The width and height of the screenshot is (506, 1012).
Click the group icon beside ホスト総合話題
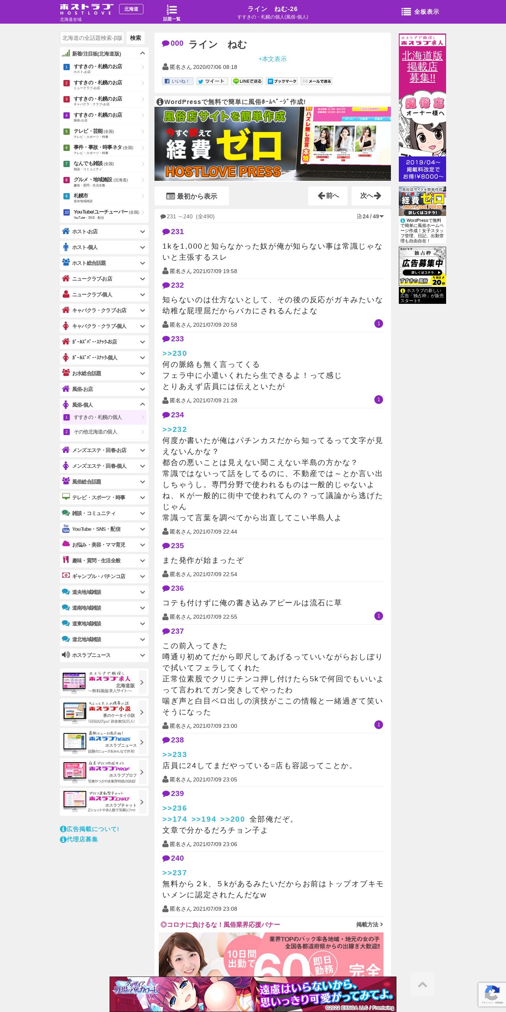(66, 262)
